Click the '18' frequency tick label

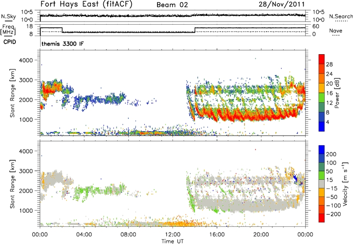[30, 26]
